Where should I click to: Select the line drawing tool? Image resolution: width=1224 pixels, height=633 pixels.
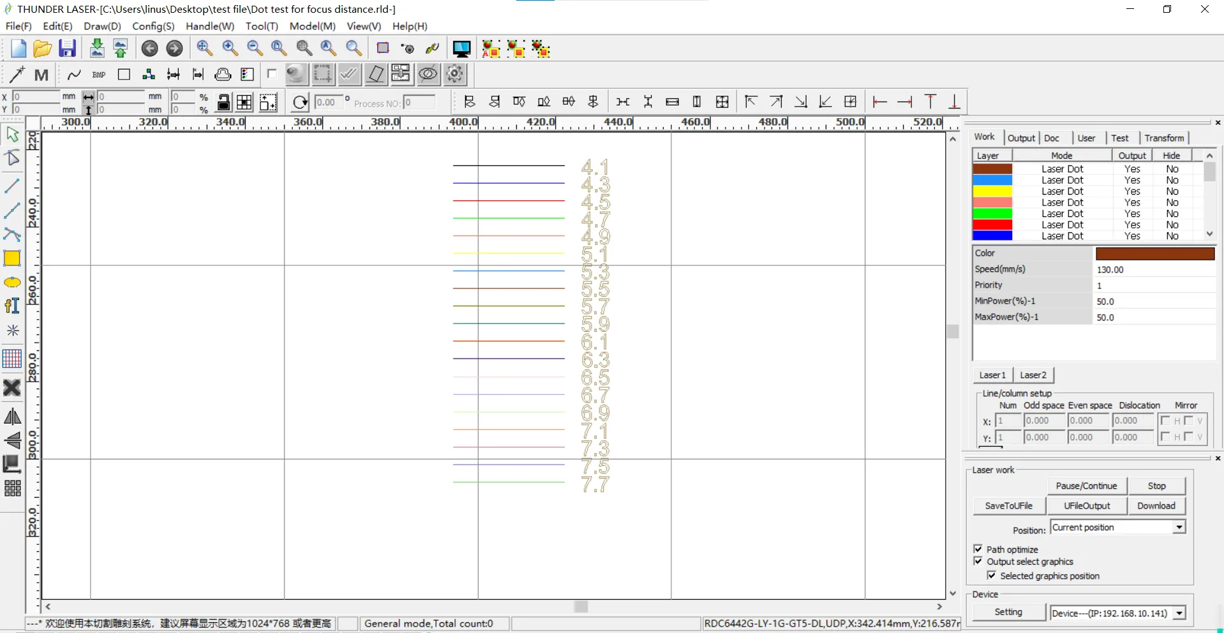point(12,186)
